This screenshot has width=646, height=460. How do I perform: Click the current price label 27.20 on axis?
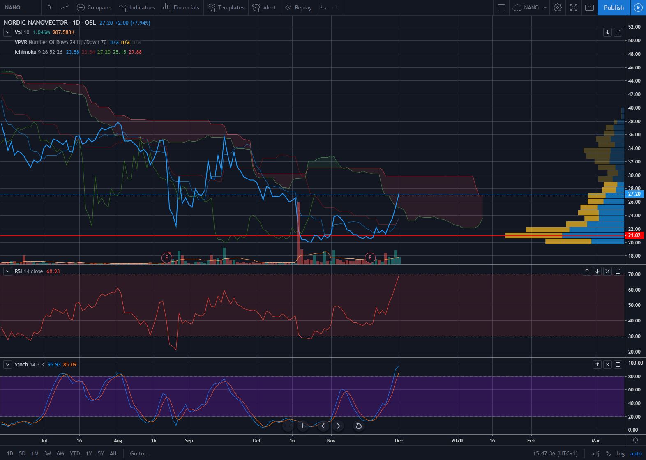pos(634,194)
